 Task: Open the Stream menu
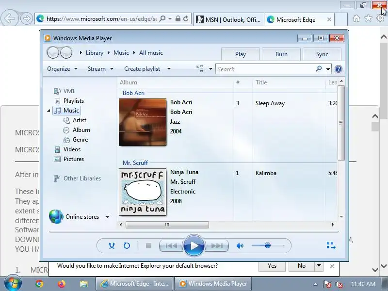tap(100, 69)
